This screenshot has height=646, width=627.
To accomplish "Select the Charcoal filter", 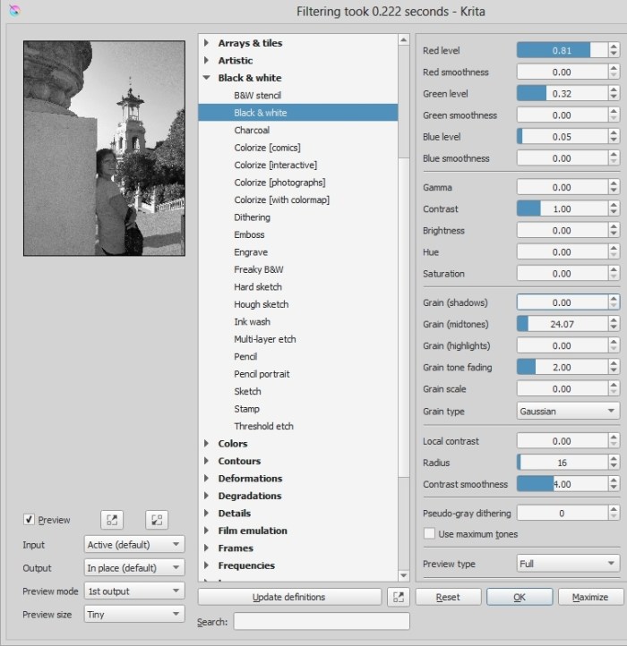I will [x=252, y=131].
